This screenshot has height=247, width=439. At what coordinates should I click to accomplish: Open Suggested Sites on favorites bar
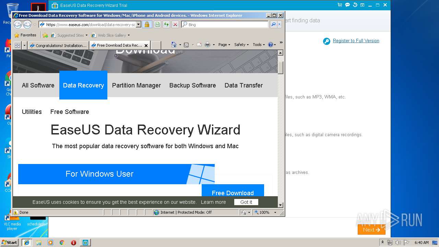(69, 35)
